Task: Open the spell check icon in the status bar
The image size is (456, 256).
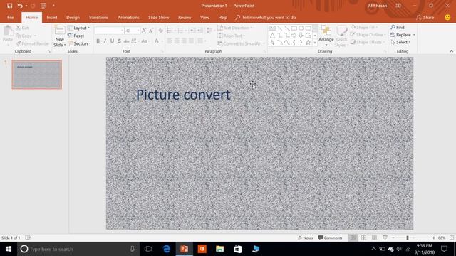Action: coord(28,238)
